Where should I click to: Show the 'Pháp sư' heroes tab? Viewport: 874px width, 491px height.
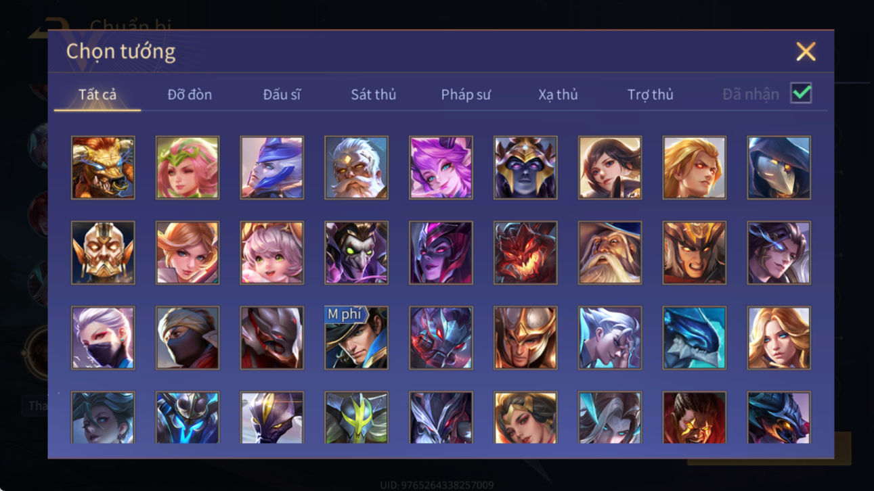(x=466, y=95)
